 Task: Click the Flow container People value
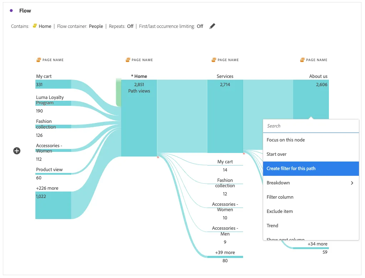coord(96,26)
